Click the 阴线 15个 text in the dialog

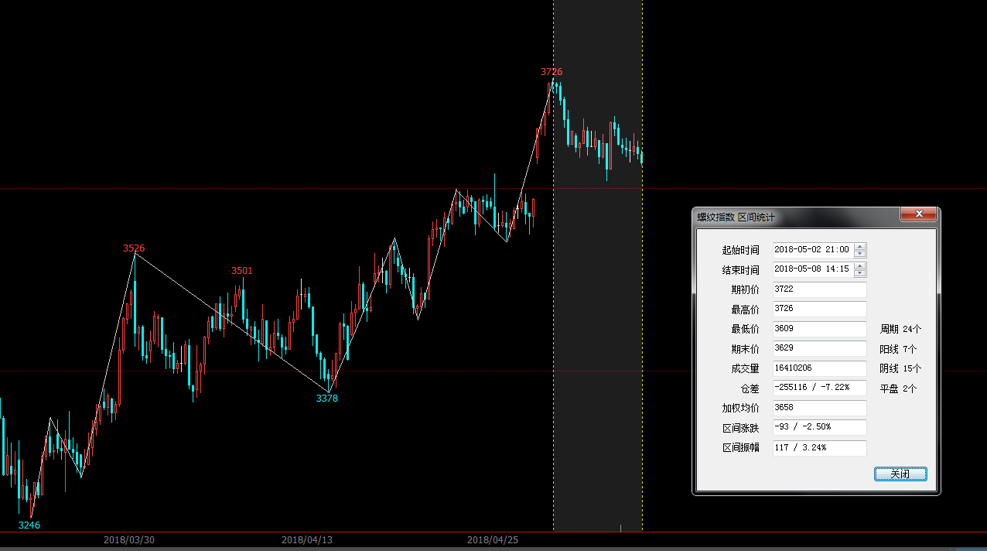pos(900,368)
